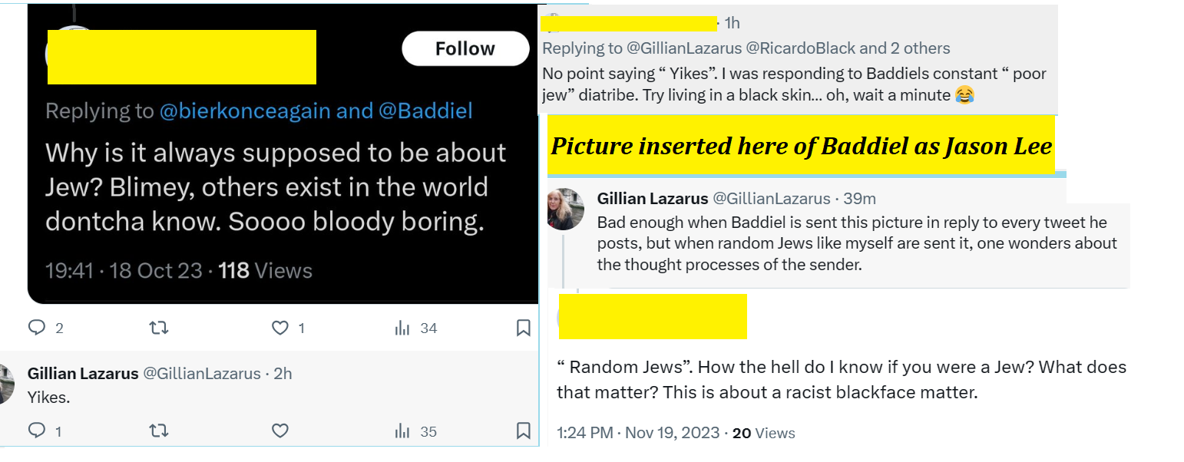Open view analytics showing 35 views
Screen dimensions: 1184x462
click(402, 431)
